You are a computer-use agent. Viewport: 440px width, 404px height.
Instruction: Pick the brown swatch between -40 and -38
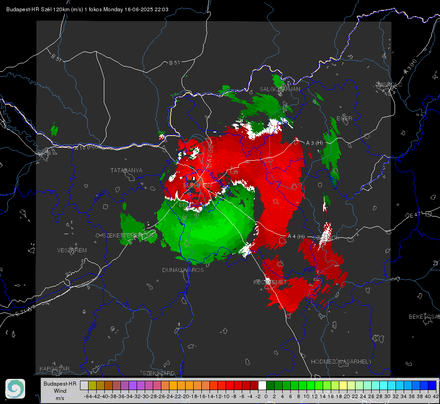pyautogui.click(x=108, y=385)
